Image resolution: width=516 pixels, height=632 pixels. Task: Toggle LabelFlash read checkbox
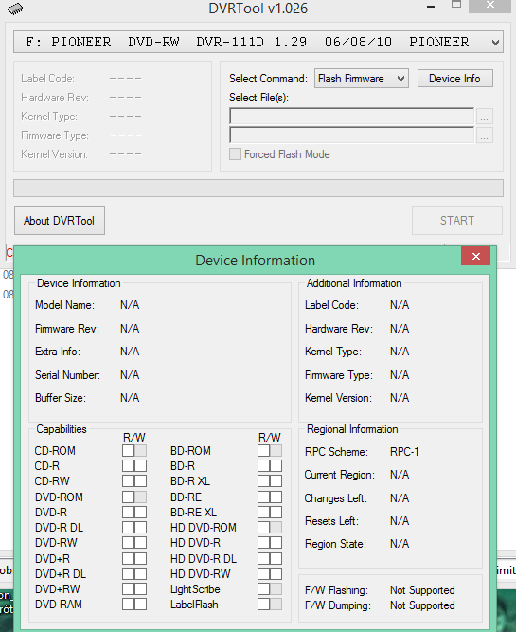[264, 605]
